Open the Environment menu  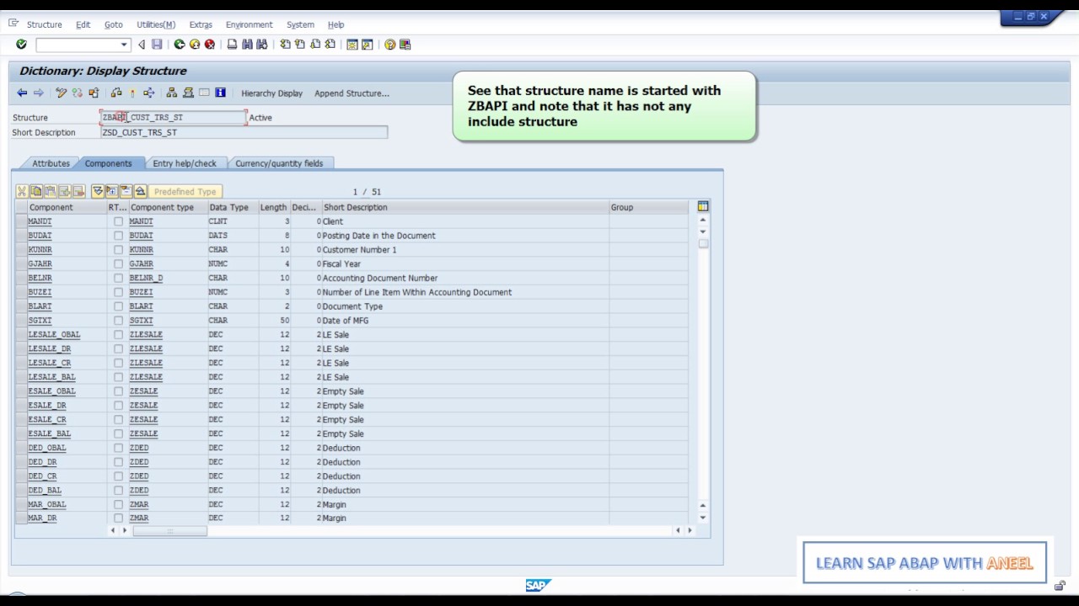(249, 24)
